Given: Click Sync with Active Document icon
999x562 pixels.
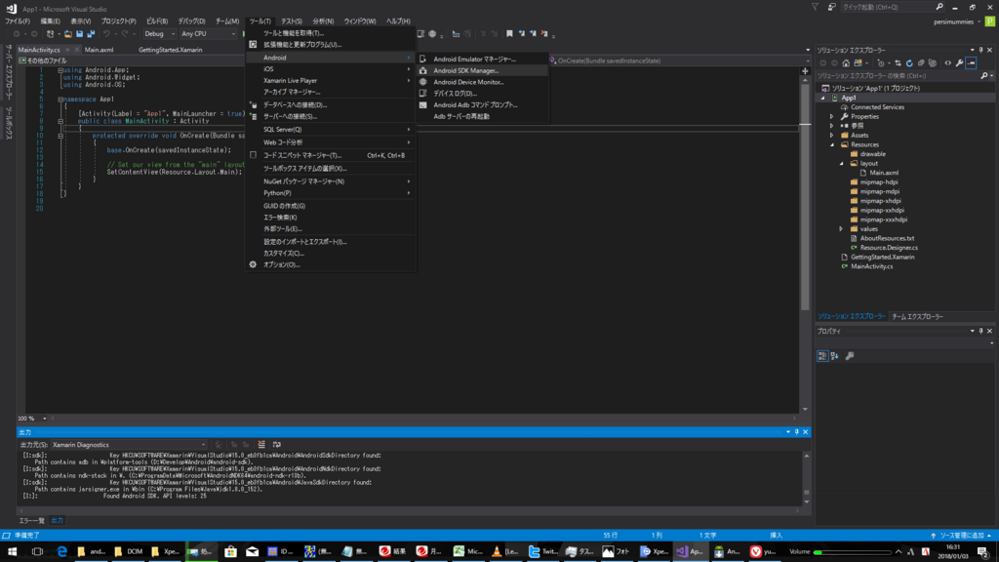Looking at the screenshot, I should [898, 63].
